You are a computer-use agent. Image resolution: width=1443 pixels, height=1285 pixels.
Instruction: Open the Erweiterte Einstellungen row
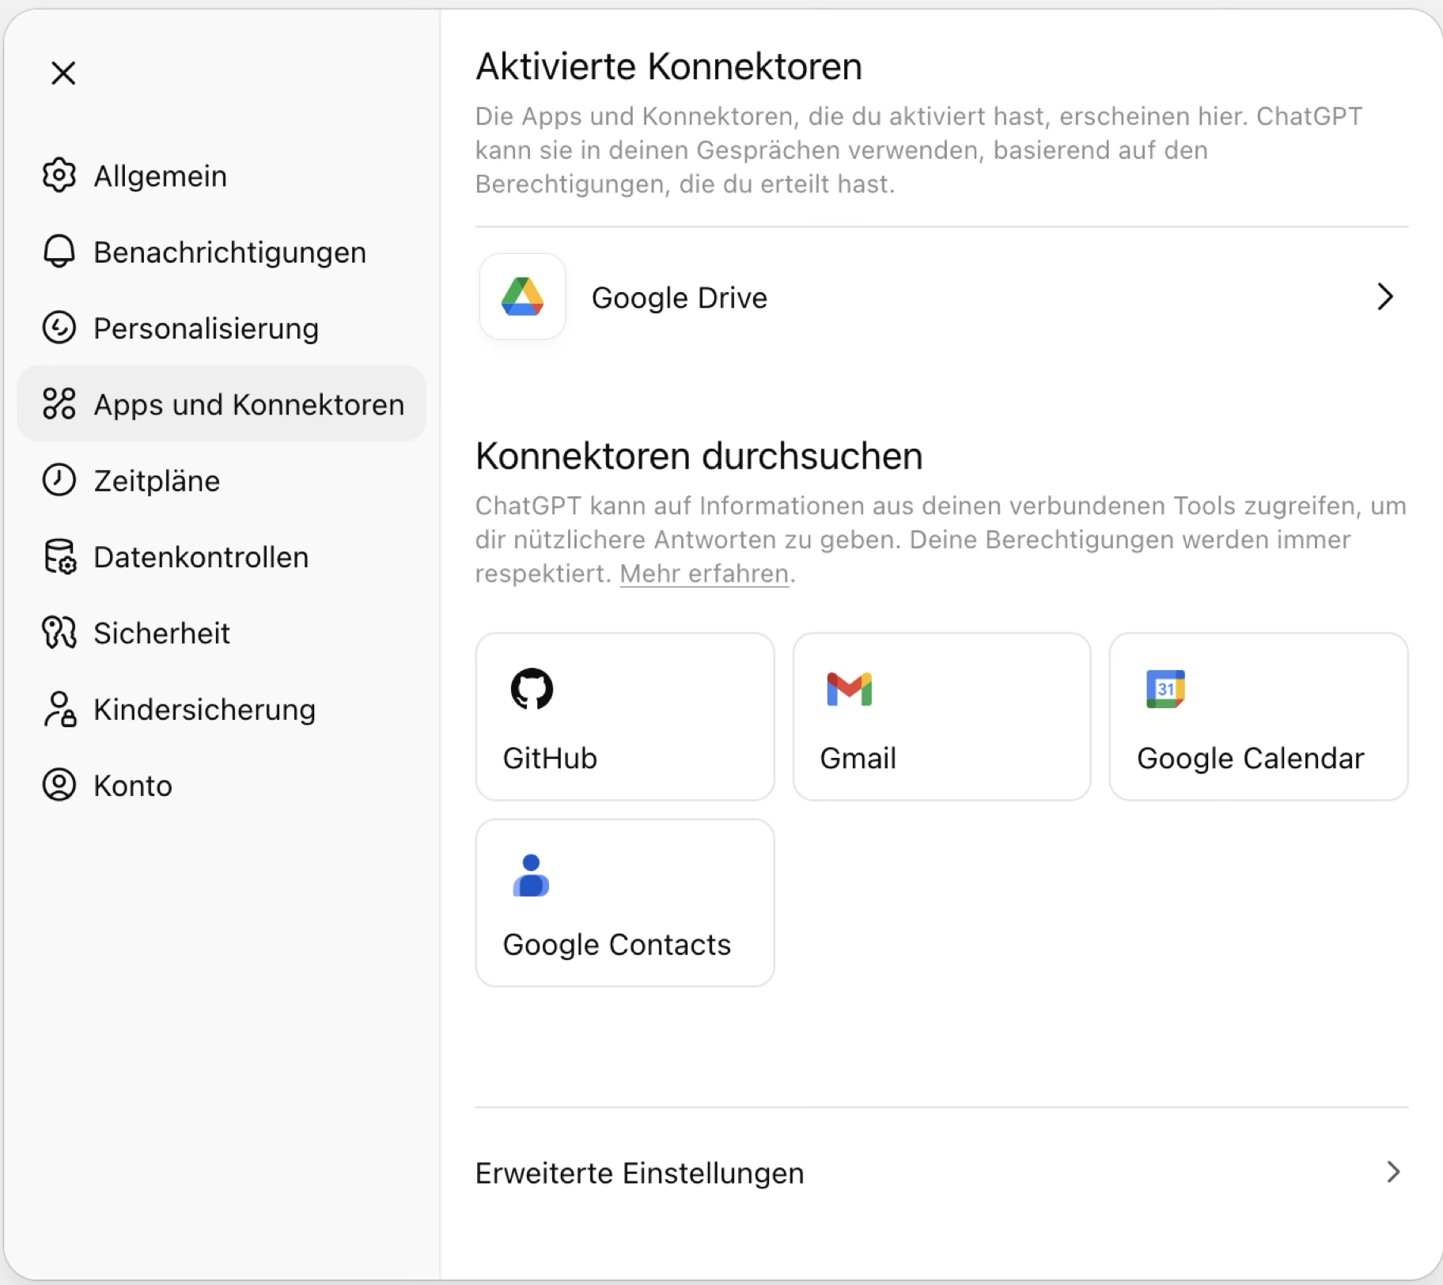639,1173
